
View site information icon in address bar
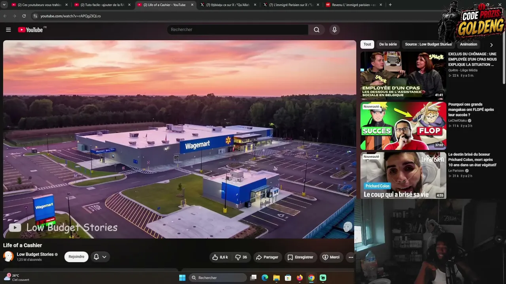pos(35,16)
